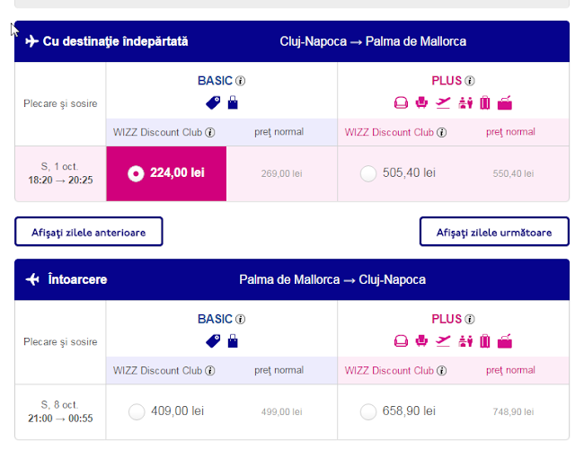This screenshot has width=575, height=450.
Task: Click the Întoarcere return flight header
Action: point(76,279)
